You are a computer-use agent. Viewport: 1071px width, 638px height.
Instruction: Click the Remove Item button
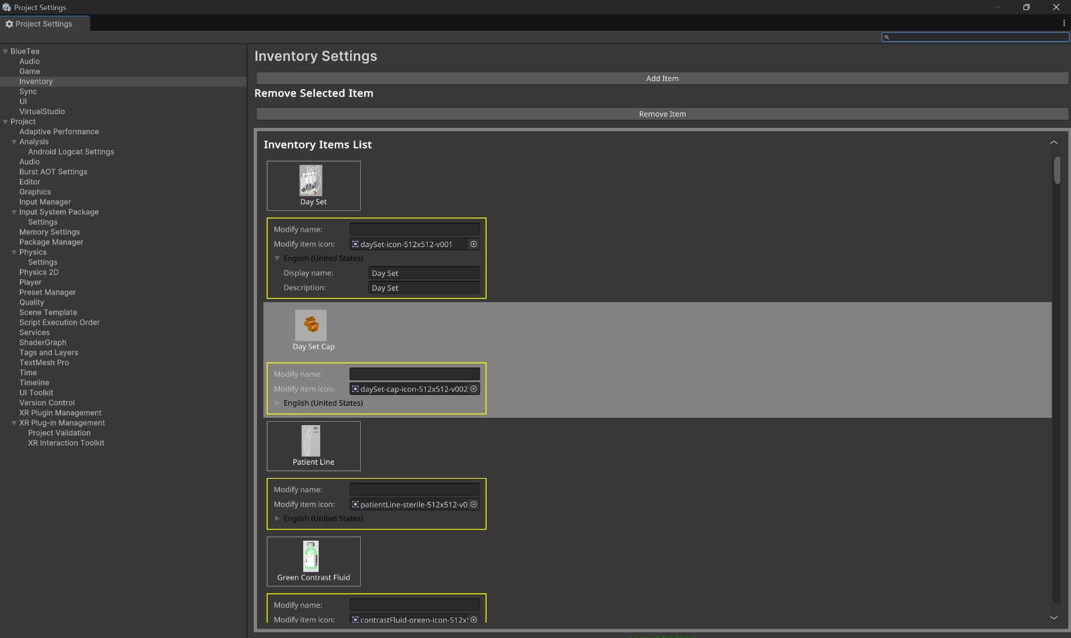(662, 114)
